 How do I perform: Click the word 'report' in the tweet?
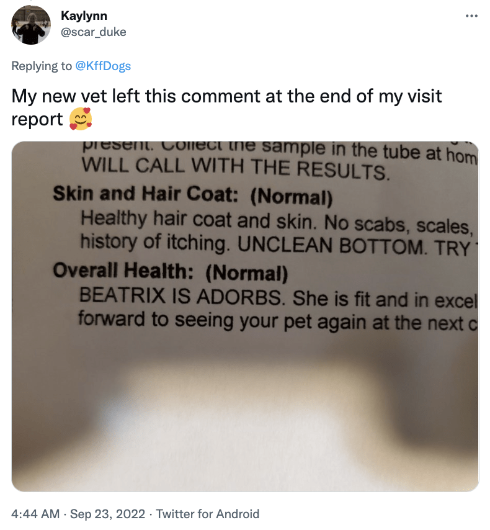[x=37, y=120]
